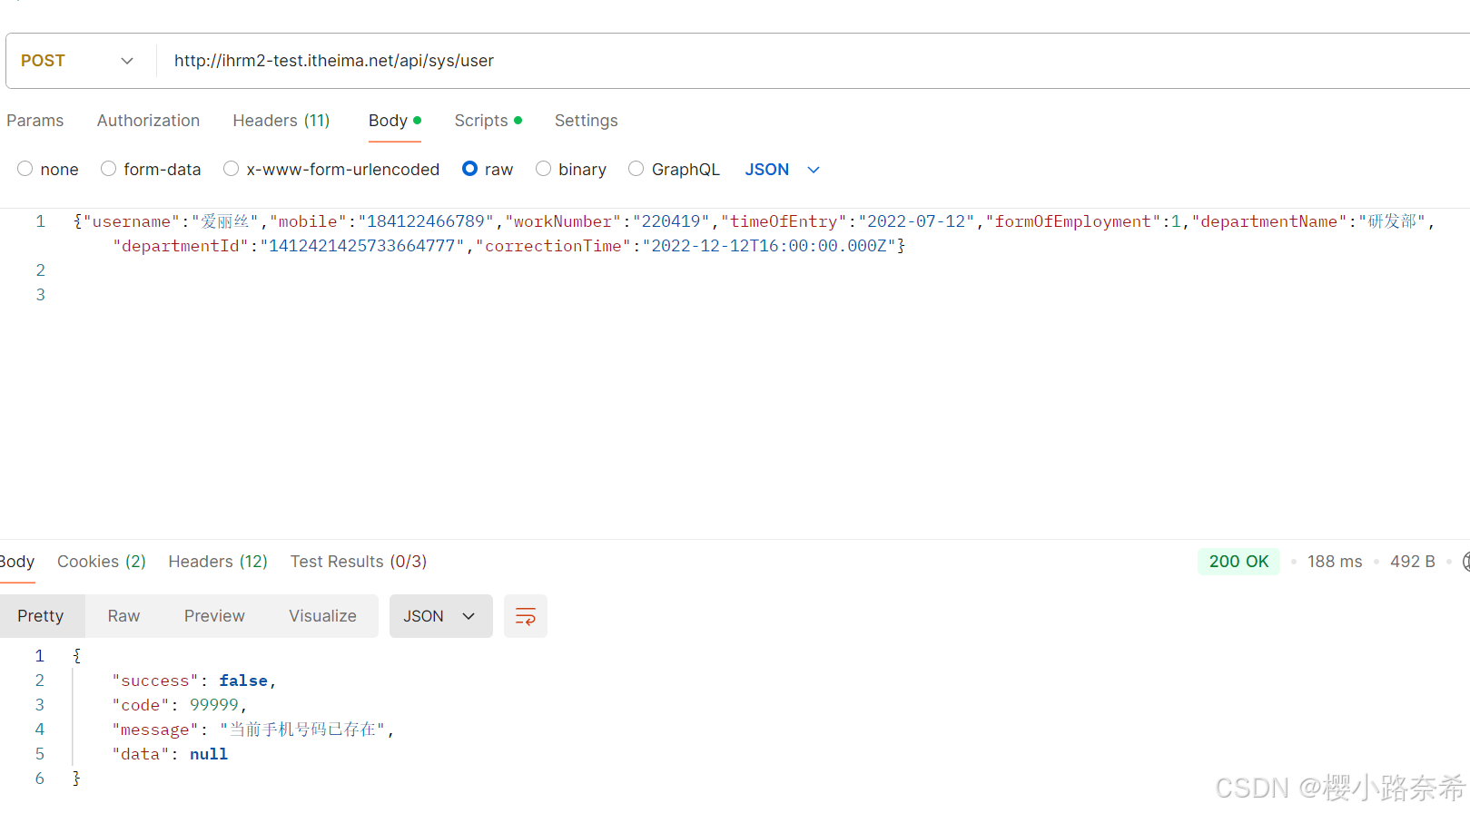Switch to Pretty response view
Screen dimensions: 1470x813
click(x=41, y=616)
